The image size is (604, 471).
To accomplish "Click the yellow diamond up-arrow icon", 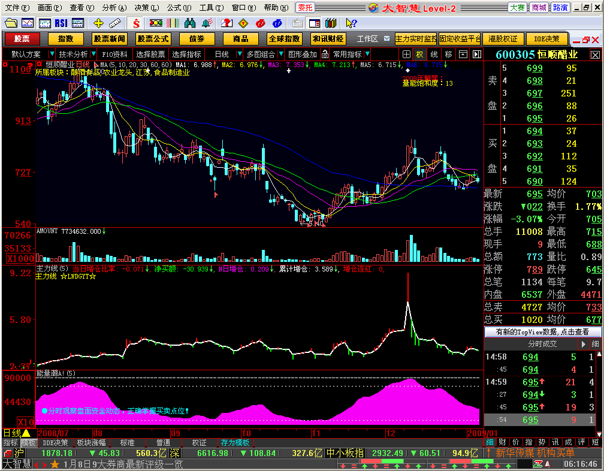I will (x=243, y=23).
